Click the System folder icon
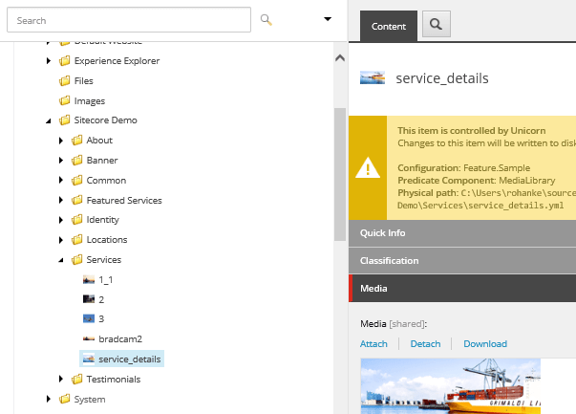 pos(65,400)
